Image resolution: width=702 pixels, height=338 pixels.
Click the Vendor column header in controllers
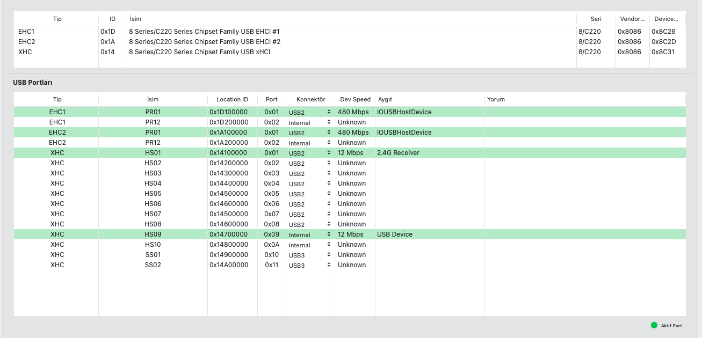[632, 19]
